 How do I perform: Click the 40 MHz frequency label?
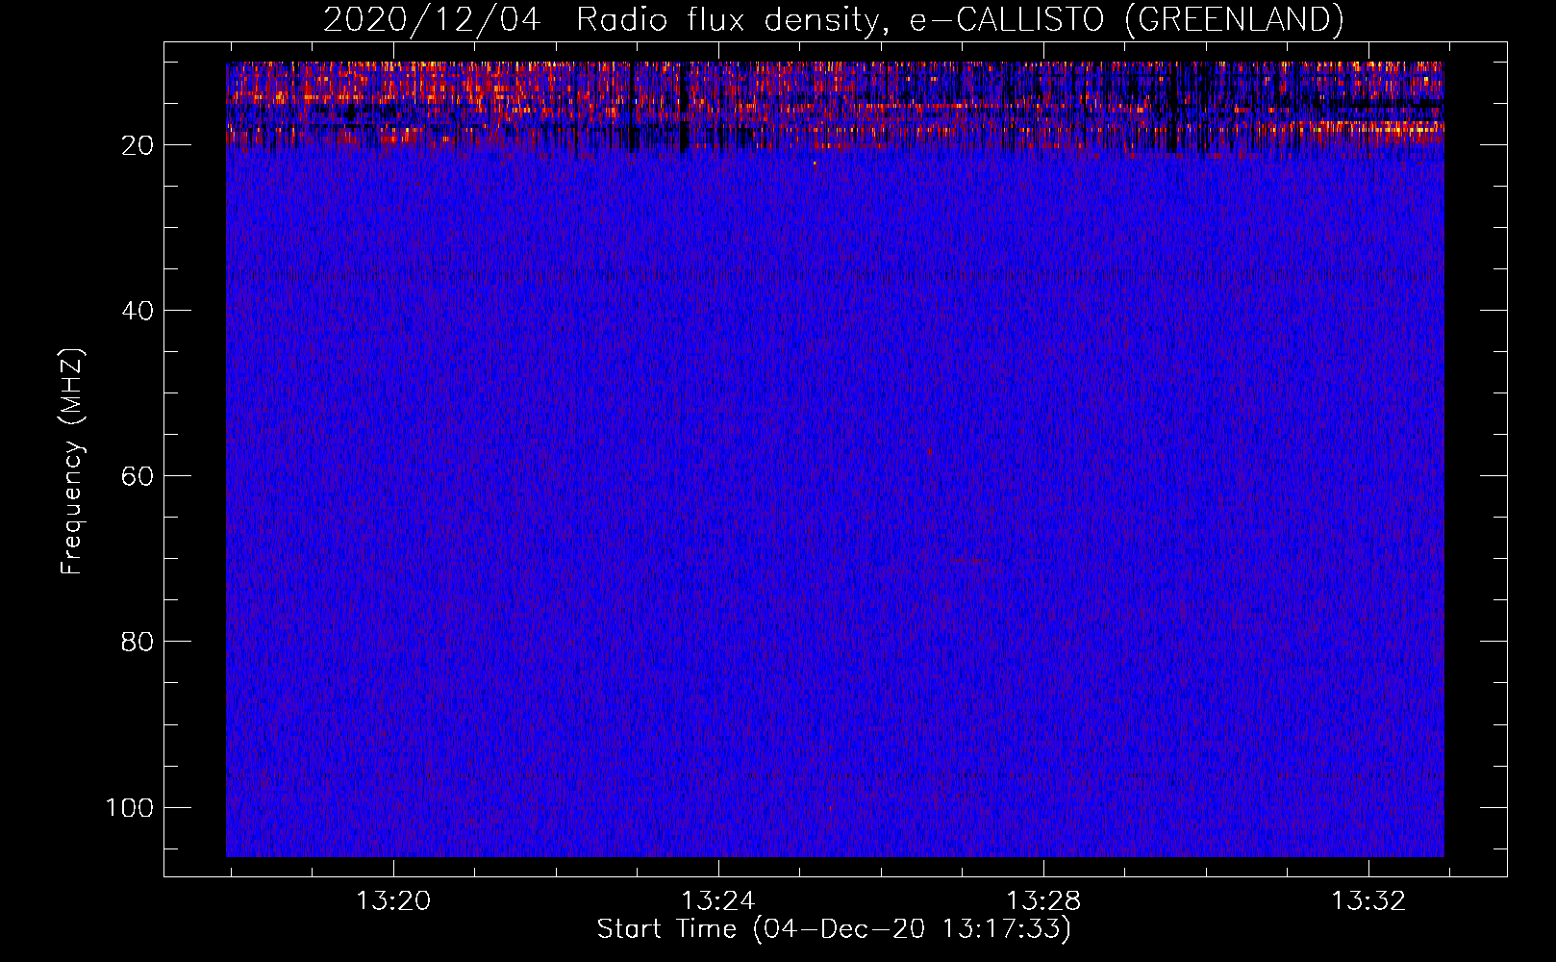[x=138, y=311]
